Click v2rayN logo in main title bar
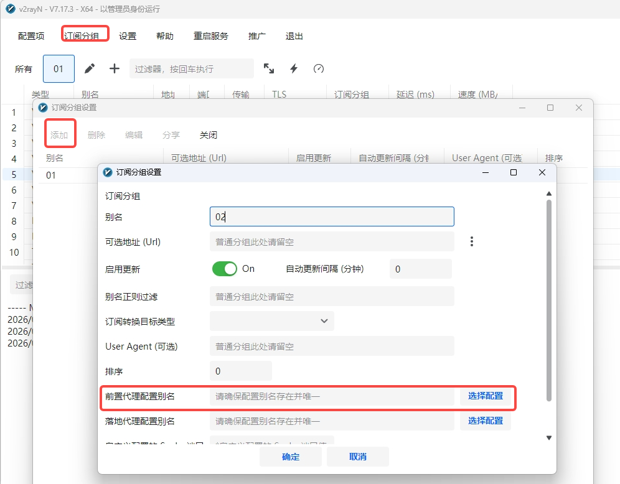 [x=11, y=9]
